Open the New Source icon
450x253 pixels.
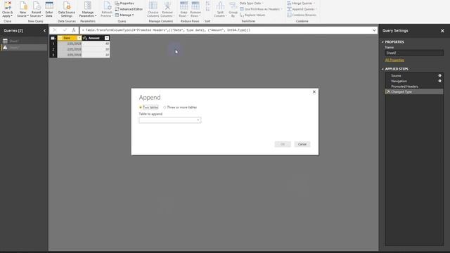(x=23, y=6)
